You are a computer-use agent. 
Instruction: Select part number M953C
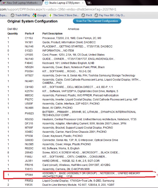pyautogui.click(x=29, y=95)
